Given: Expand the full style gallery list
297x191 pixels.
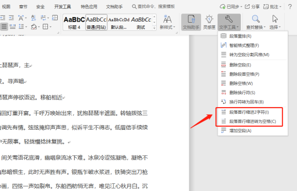Looking at the screenshot, I should 154,28.
